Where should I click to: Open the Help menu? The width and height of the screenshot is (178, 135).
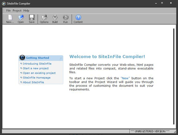point(26,11)
